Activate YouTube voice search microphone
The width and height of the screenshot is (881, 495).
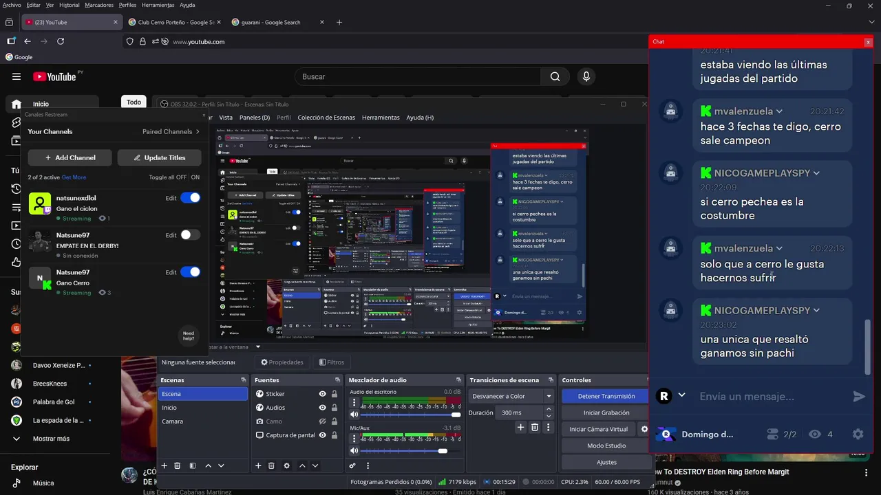pos(586,76)
